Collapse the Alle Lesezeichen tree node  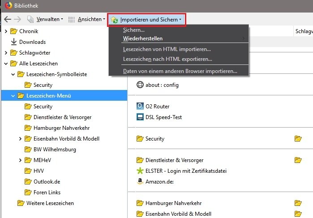pos(6,64)
